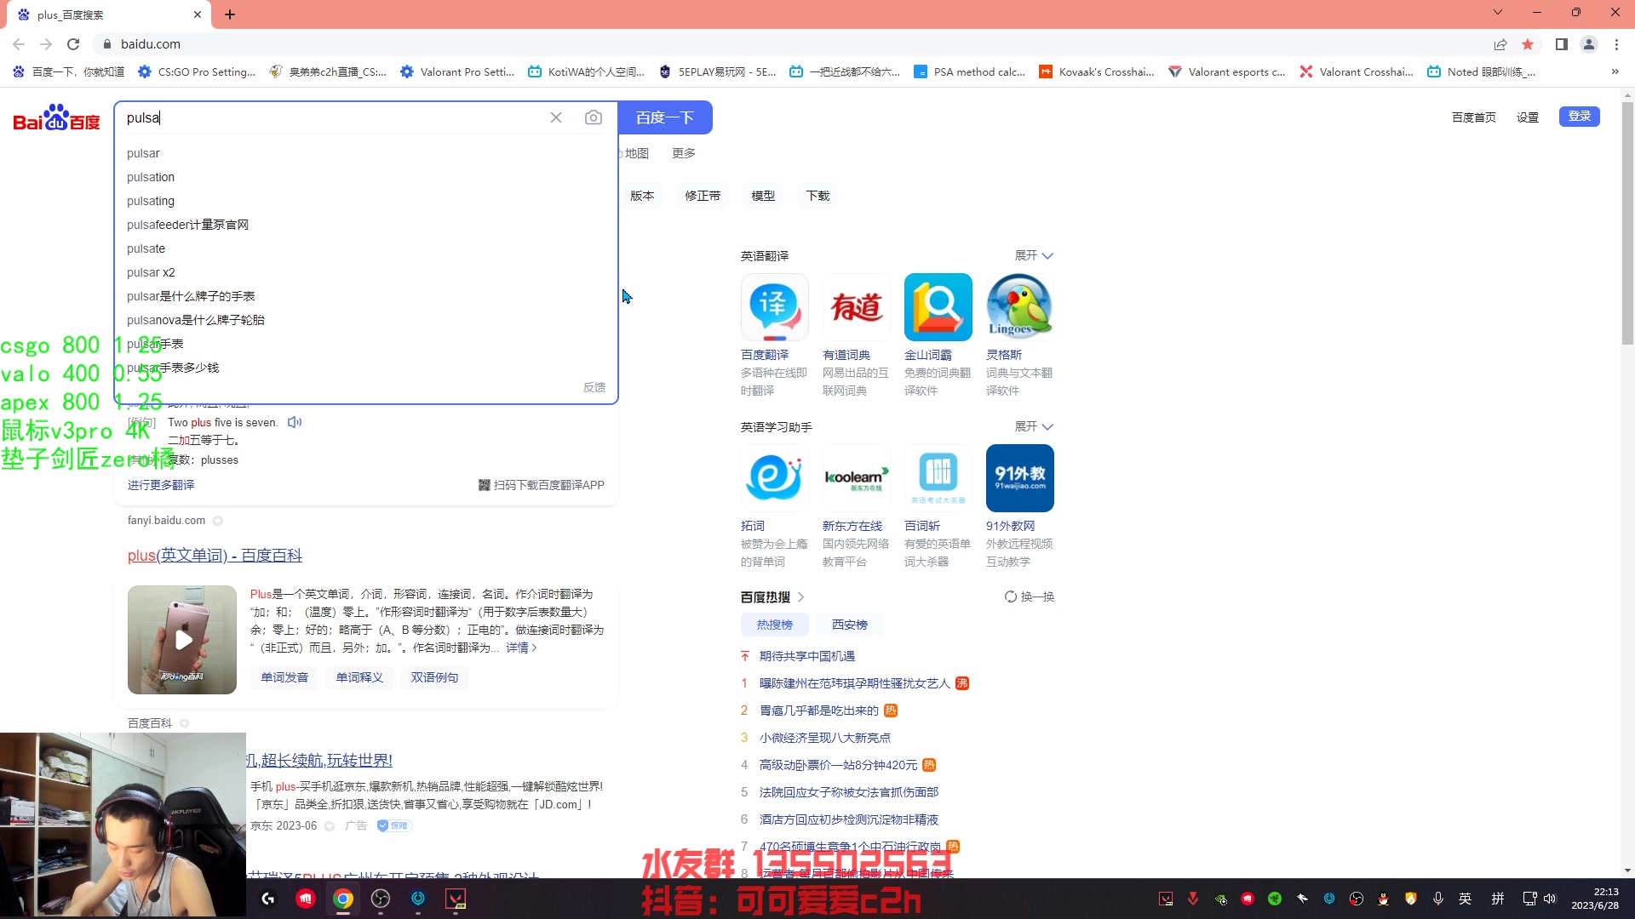Open QQ from the system tray
Screen dimensions: 1635x919
[1383, 899]
